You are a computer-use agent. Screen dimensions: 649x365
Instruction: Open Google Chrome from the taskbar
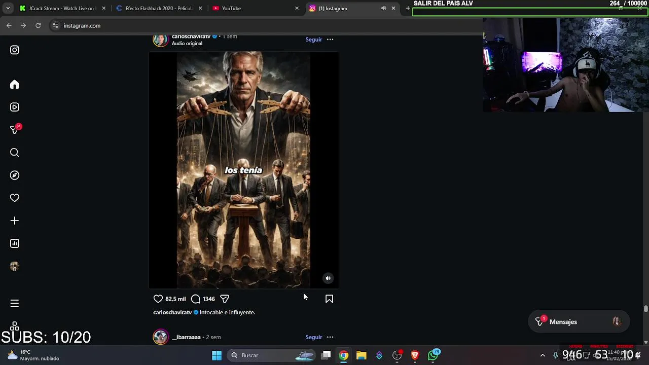[x=344, y=355]
